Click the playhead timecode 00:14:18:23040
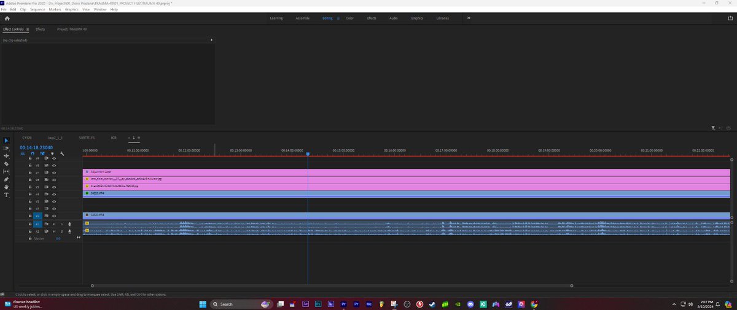Viewport: 737px width, 310px height. [36, 148]
